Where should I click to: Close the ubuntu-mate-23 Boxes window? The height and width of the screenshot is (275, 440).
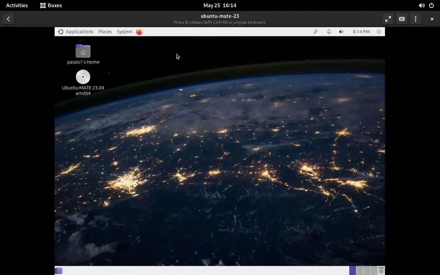tap(432, 19)
